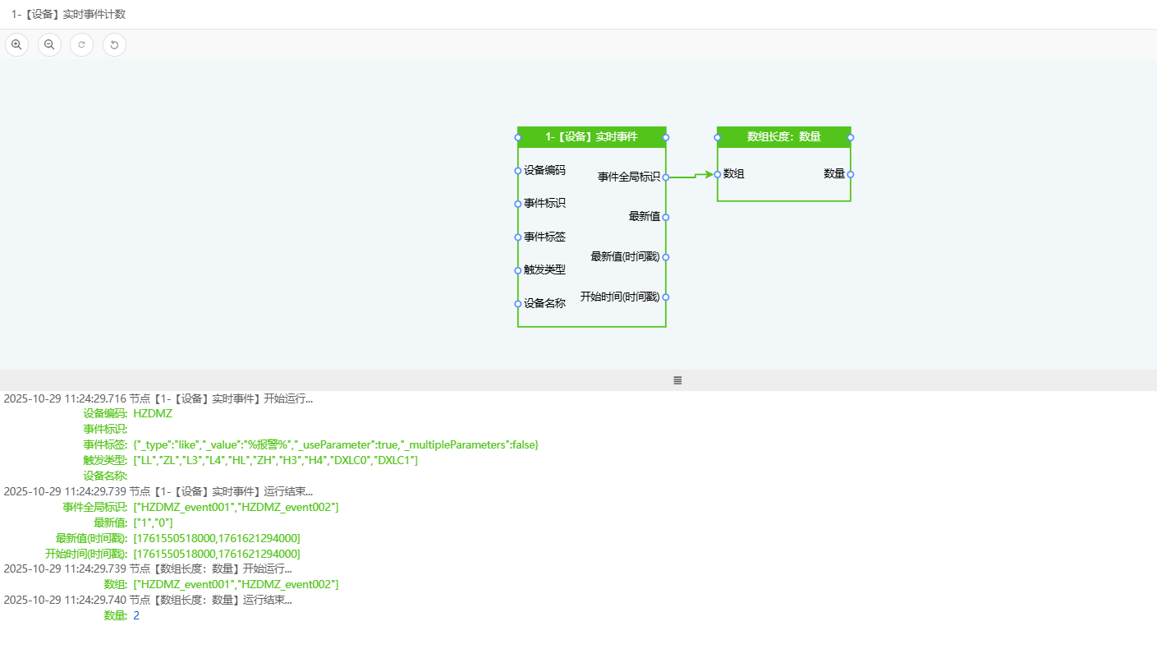Select the 数量 output port circle
The image size is (1157, 649).
tap(851, 174)
